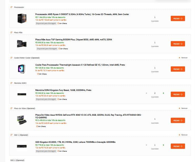Open the Thermalright Assassin X 120 cooler title
Screen dimensions: 195x162
tap(80, 65)
